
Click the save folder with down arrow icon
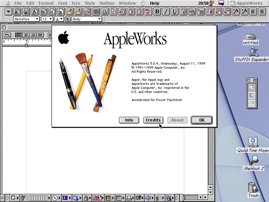[78, 12]
